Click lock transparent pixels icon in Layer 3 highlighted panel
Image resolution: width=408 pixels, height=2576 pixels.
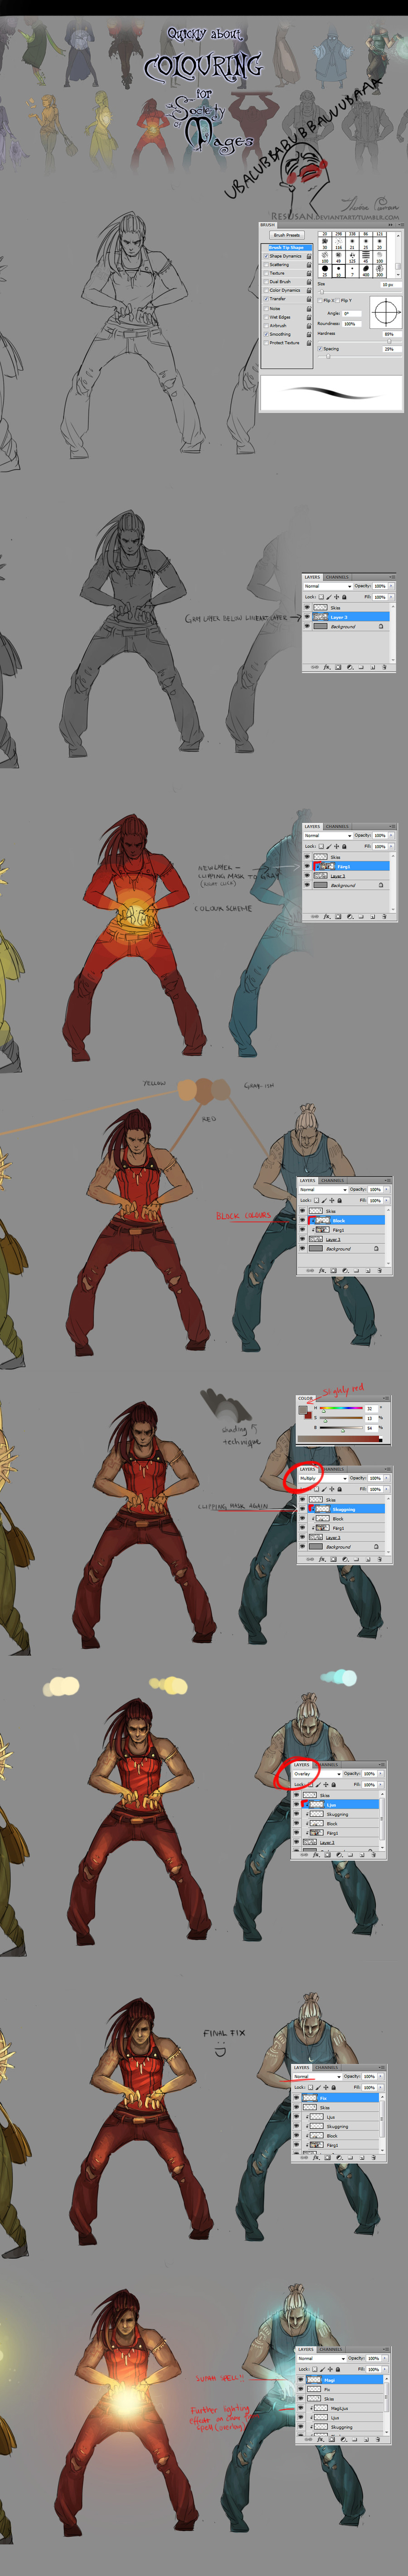click(321, 597)
